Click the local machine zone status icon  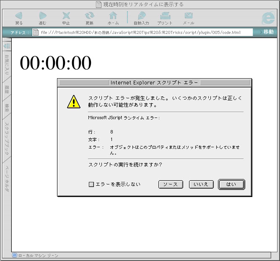coord(15,255)
